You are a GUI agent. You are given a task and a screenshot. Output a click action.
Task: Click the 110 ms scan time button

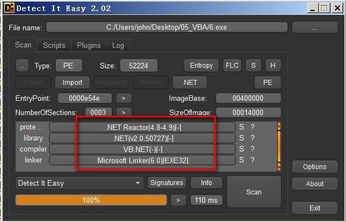pos(207,200)
